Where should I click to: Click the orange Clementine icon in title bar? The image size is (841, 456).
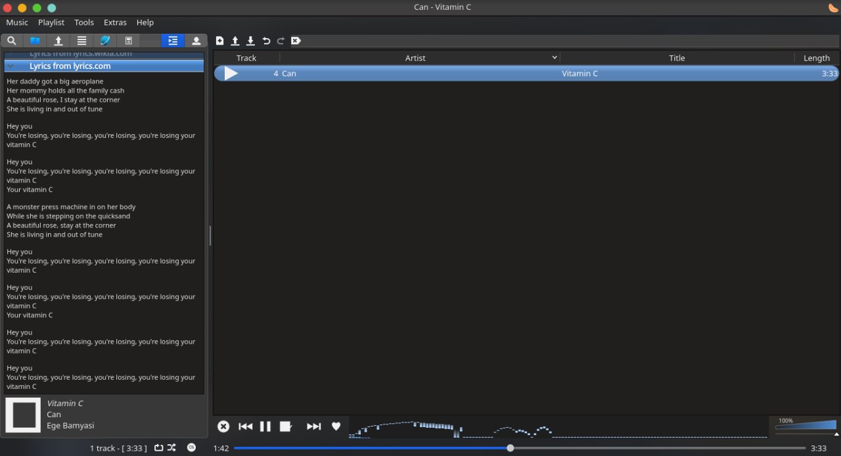click(x=833, y=7)
